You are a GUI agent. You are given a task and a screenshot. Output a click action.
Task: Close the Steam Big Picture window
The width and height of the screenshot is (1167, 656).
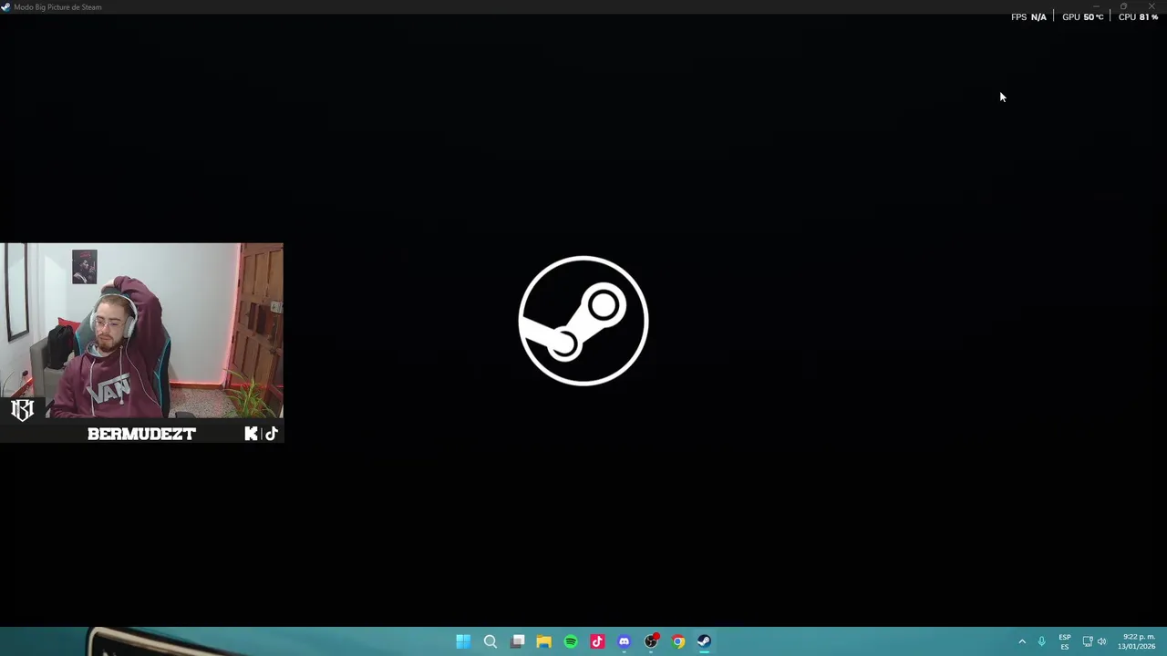(1152, 6)
